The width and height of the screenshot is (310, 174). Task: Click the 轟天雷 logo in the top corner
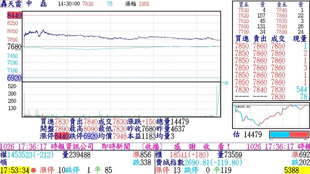tap(11, 4)
